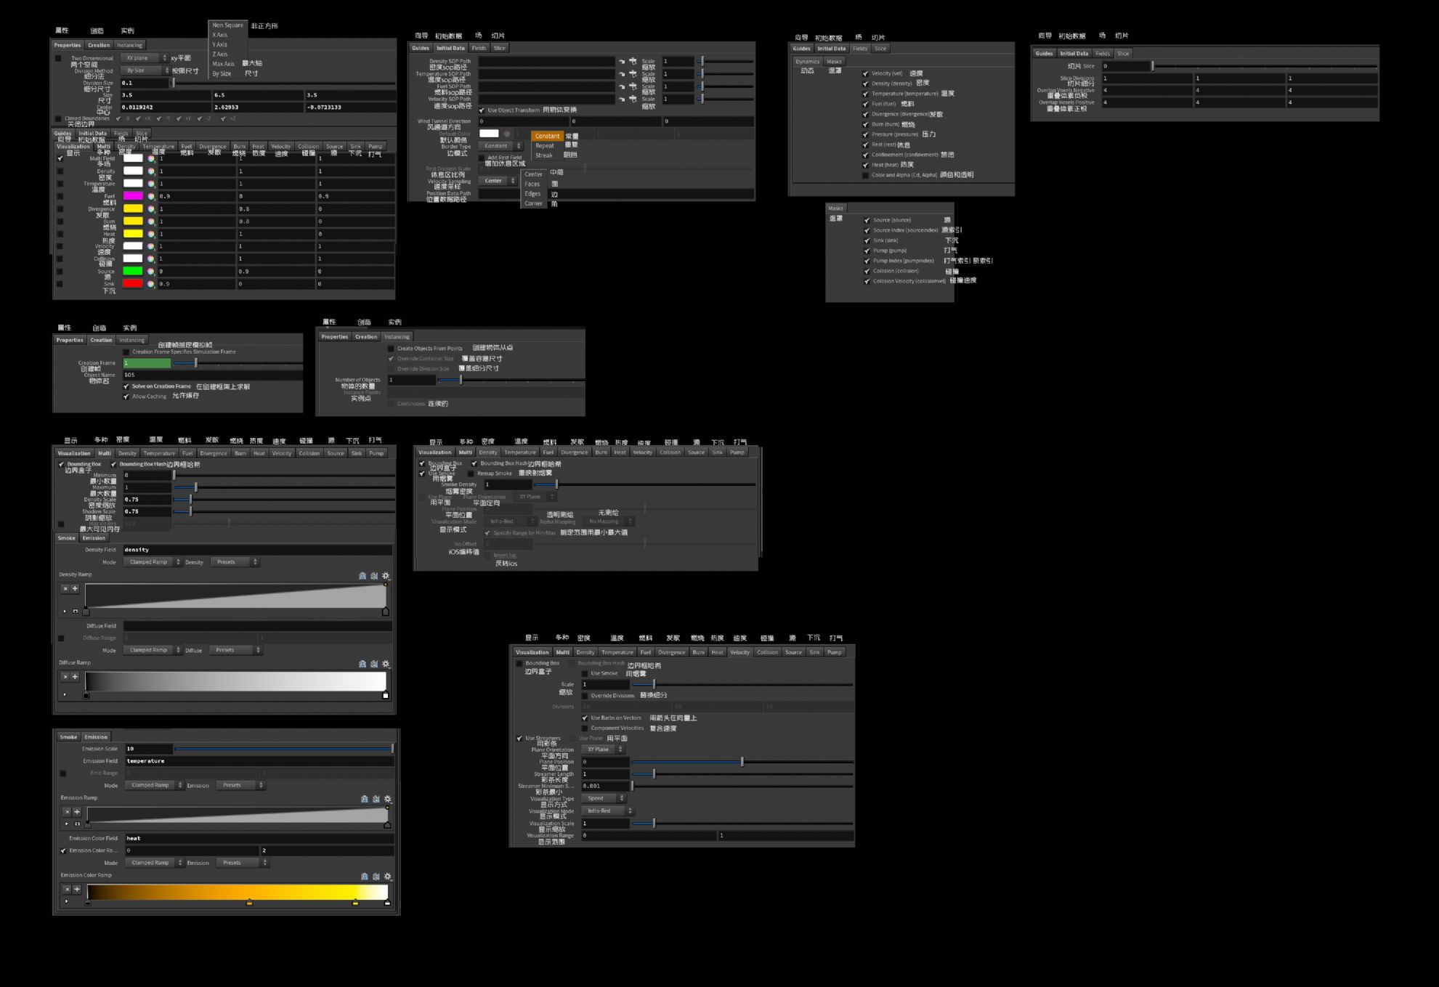The image size is (1439, 987).
Task: Open color picker wheel for Sink row
Action: coord(151,284)
